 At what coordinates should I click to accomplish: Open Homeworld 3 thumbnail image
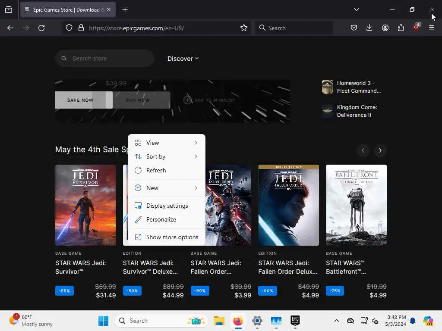pyautogui.click(x=327, y=87)
